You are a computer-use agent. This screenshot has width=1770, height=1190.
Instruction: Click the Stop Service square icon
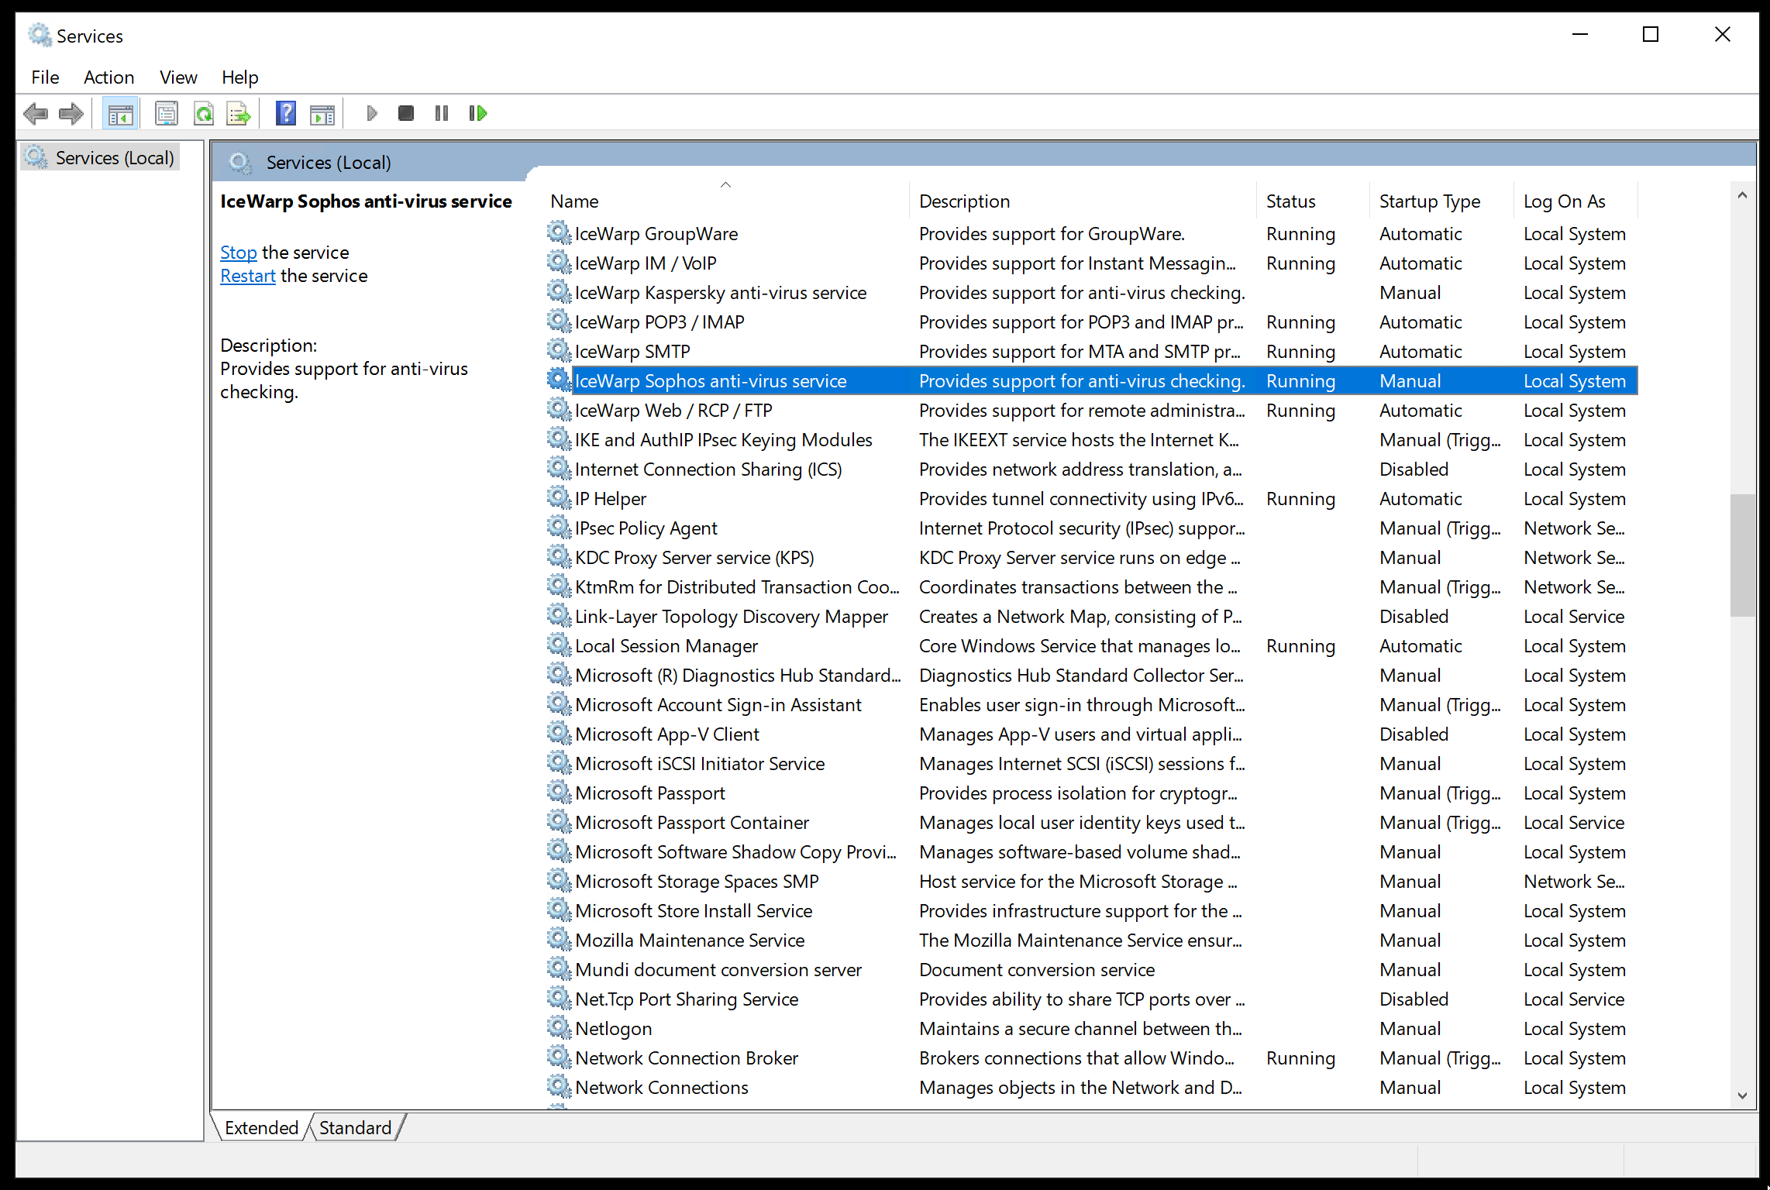pos(405,114)
